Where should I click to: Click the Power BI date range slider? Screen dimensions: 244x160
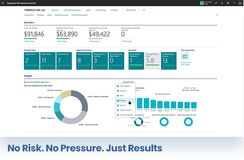191,90
